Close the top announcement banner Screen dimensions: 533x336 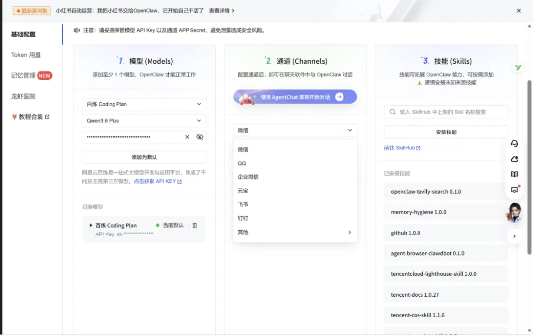coord(518,11)
